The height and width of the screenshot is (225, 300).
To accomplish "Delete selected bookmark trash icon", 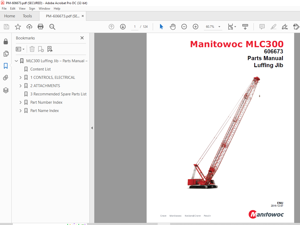I will point(32,49).
